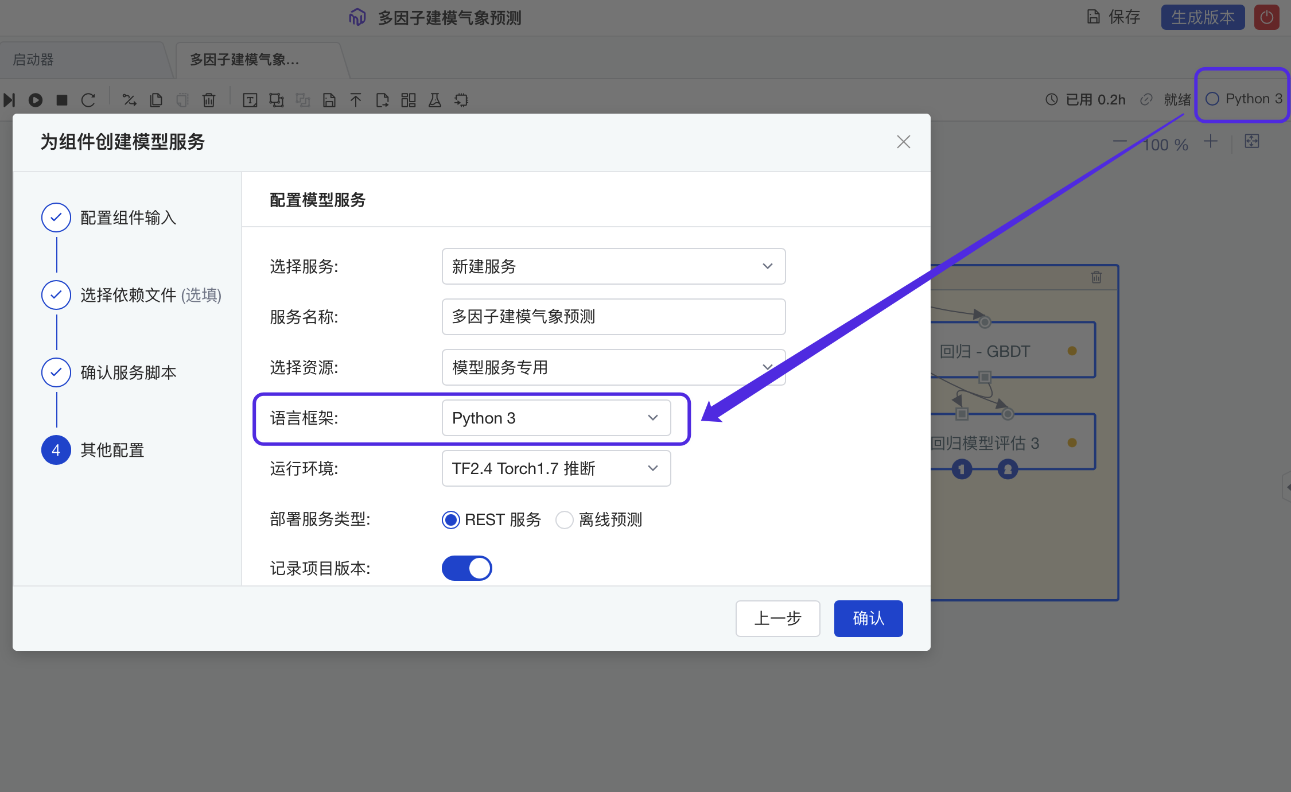Click the layout grid icon in the toolbar
1291x792 pixels.
click(x=409, y=100)
